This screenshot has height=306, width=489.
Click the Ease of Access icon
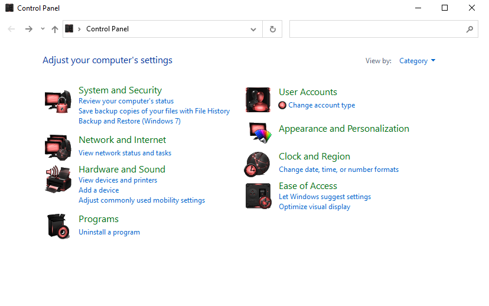258,196
